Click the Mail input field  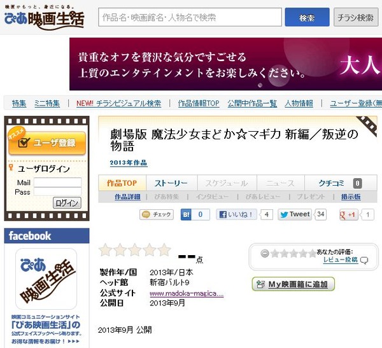click(57, 183)
